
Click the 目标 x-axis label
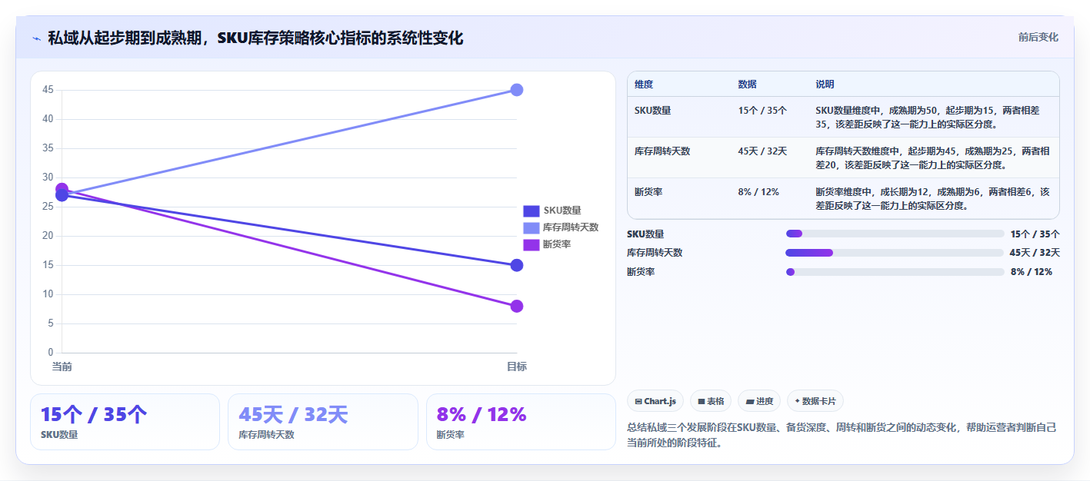click(x=517, y=367)
